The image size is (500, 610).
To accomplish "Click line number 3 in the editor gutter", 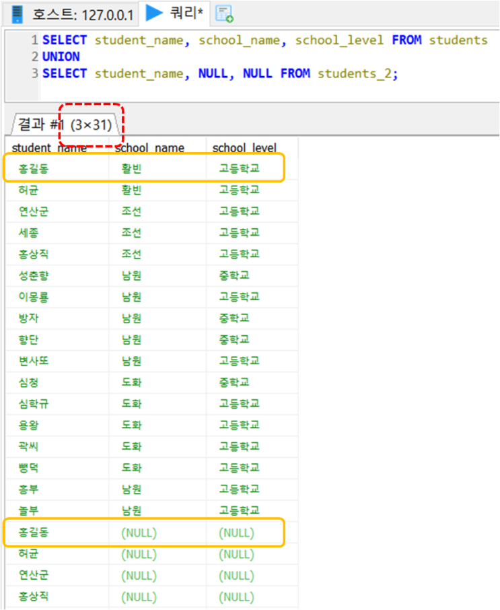I will [34, 73].
